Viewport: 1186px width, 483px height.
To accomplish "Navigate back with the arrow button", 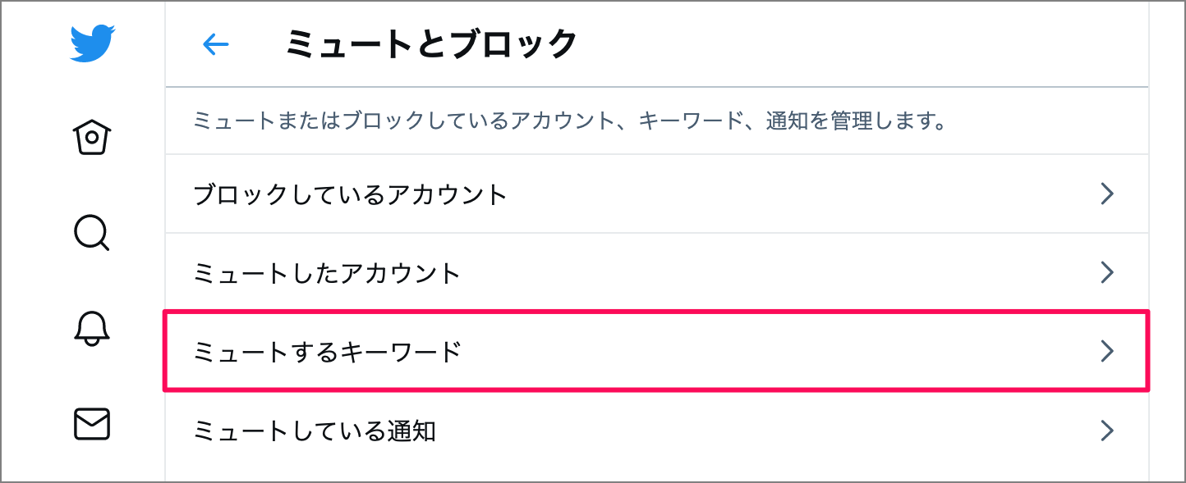I will pos(215,45).
